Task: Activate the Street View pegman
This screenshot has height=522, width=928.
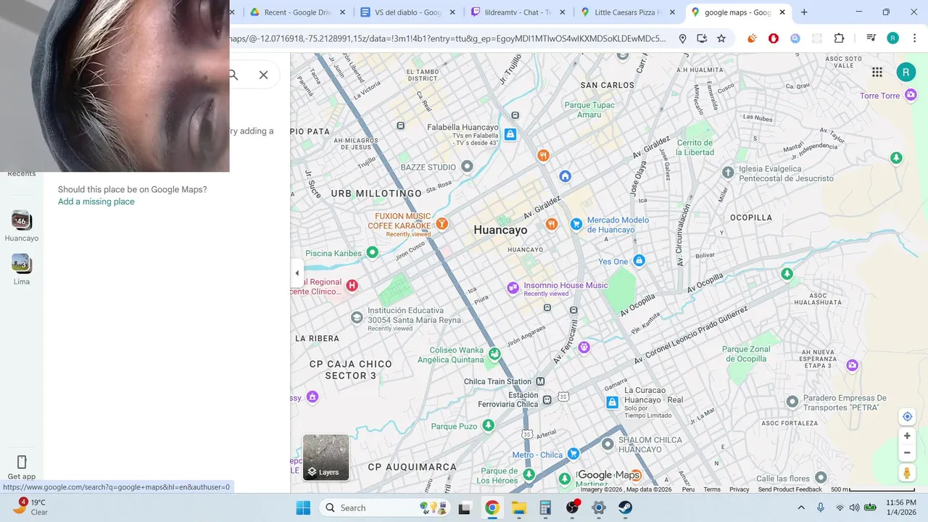Action: [x=907, y=473]
